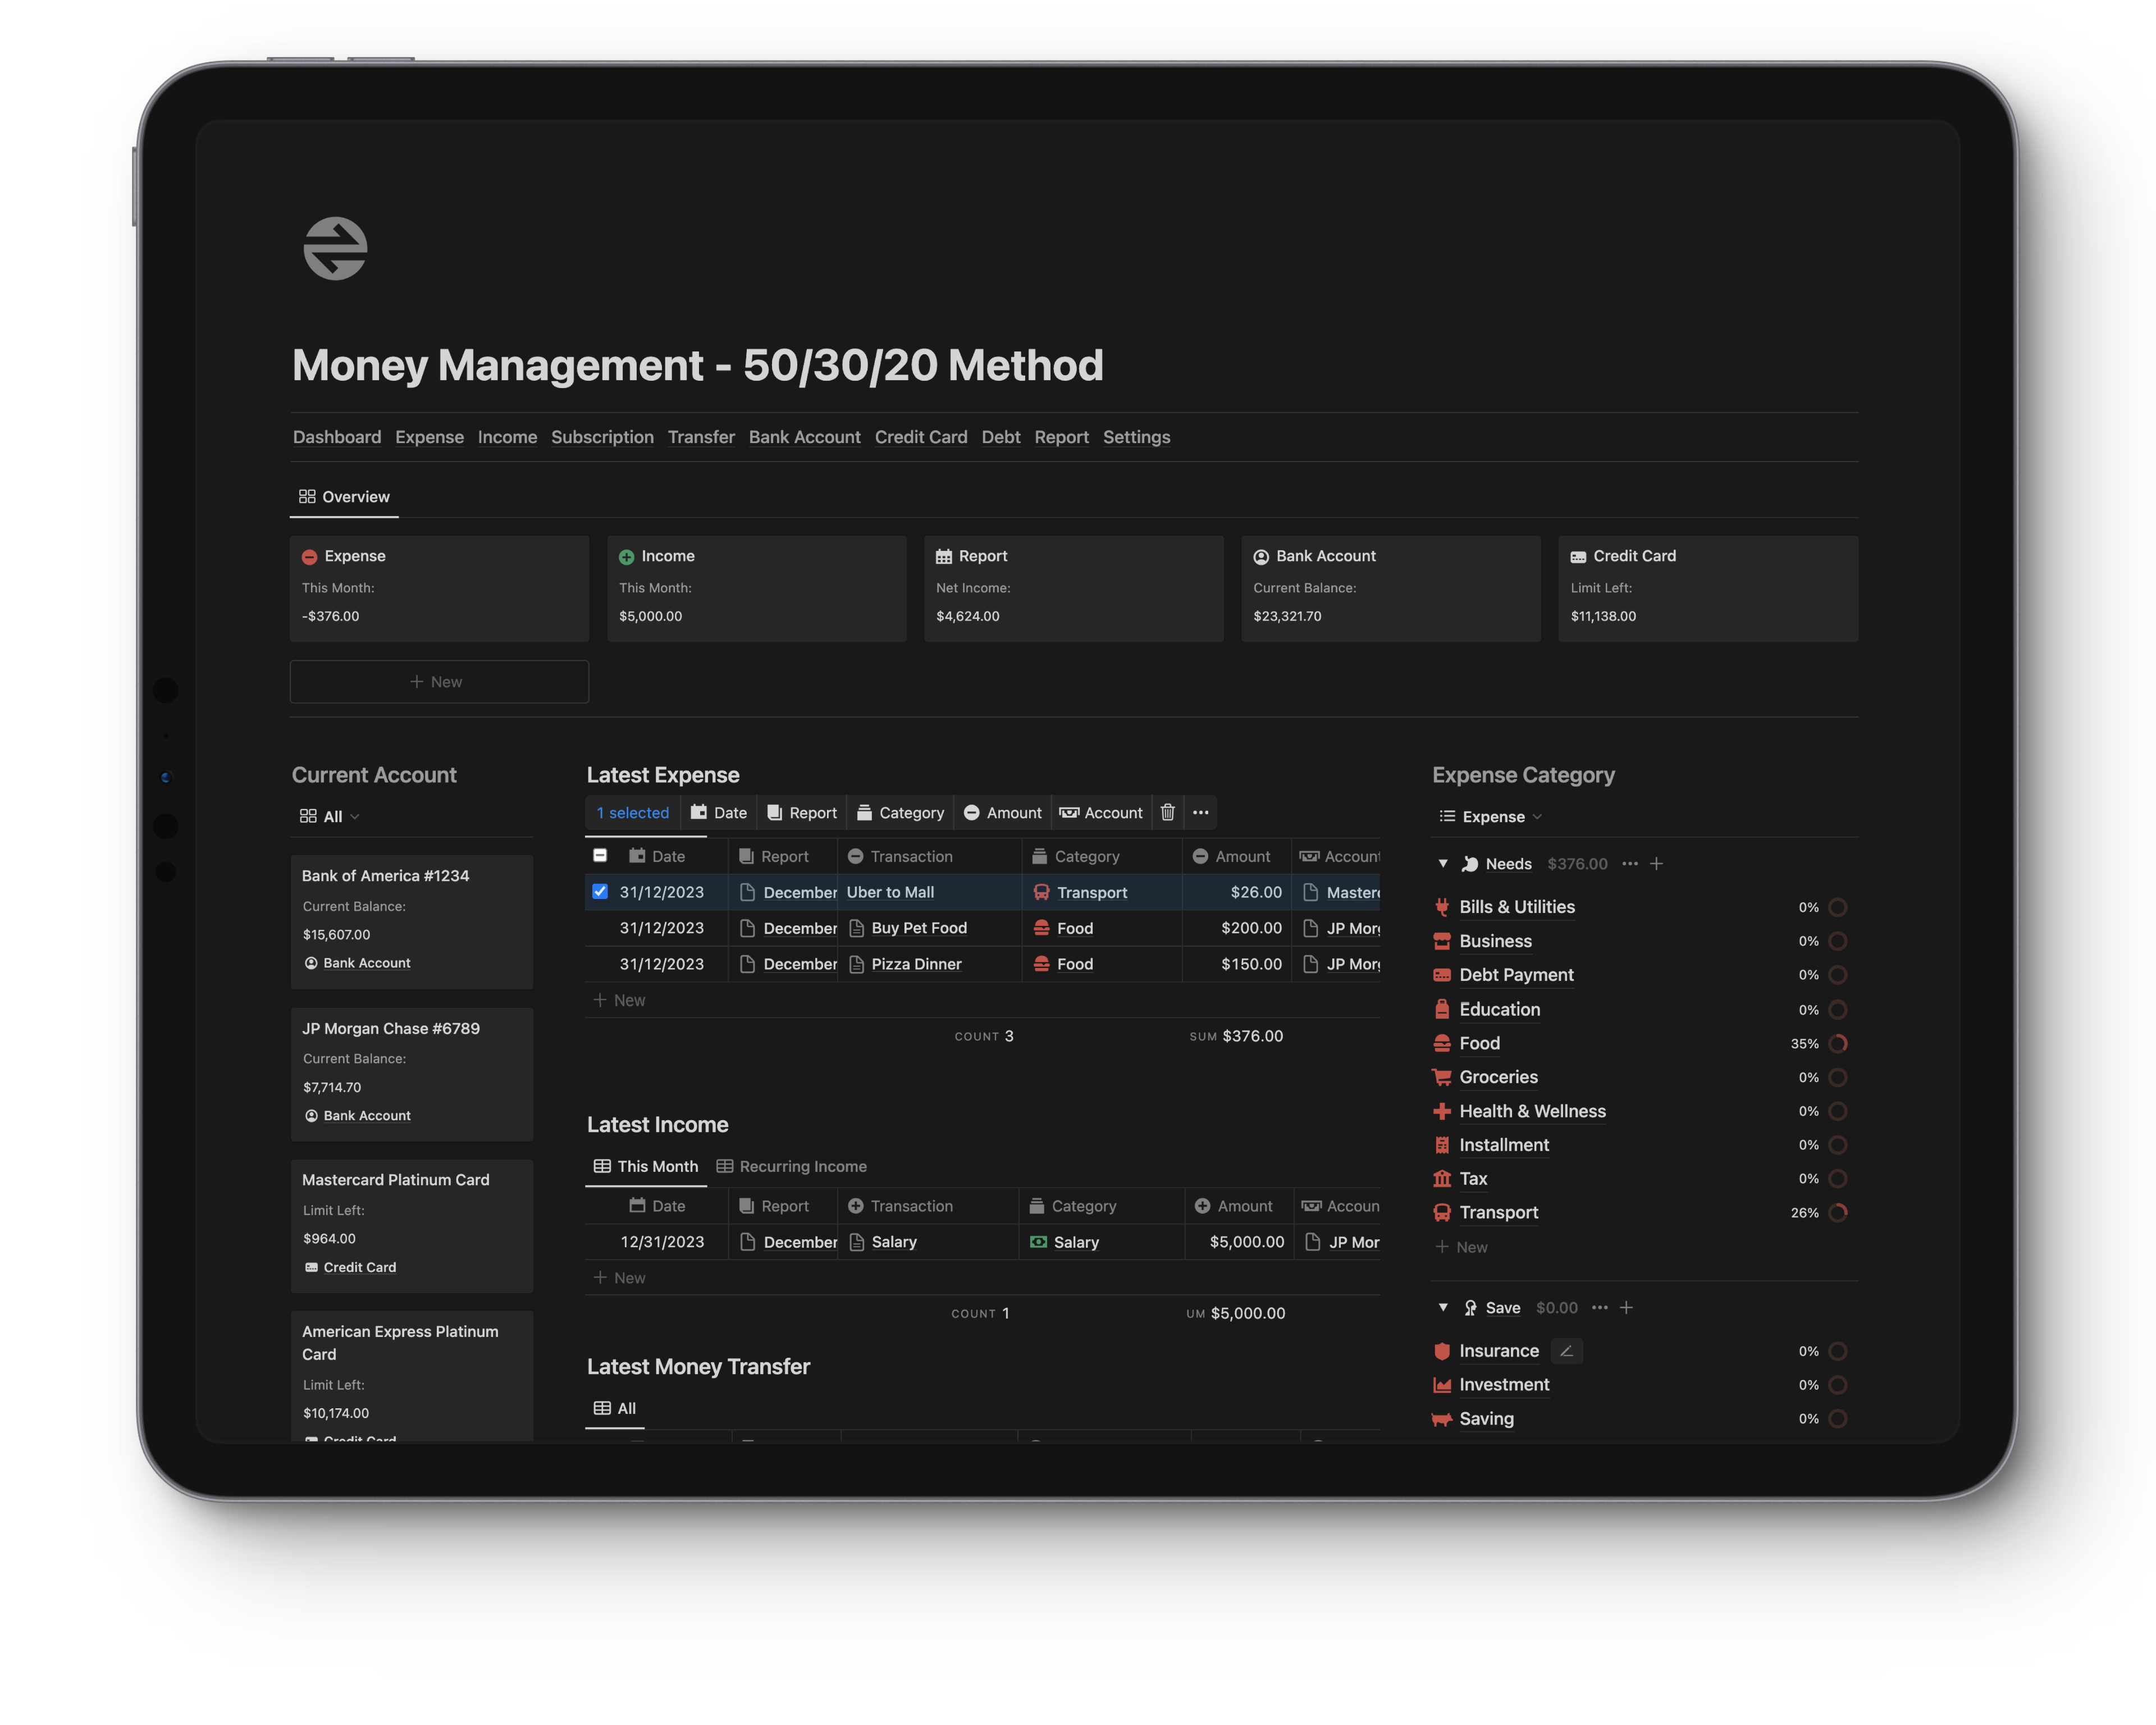Screen dimensions: 2156x1725
Task: Click the Report calendar icon in overview card
Action: (x=943, y=557)
